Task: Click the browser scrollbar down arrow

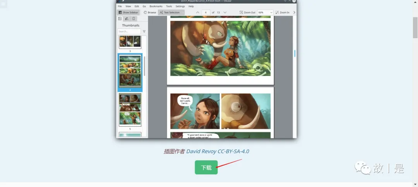Action: (x=415, y=184)
